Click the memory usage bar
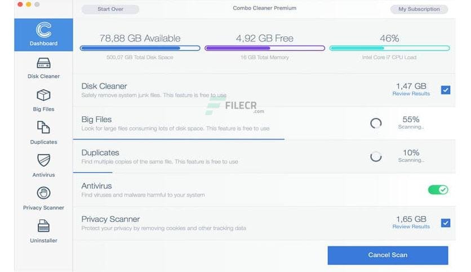Screen dimensions: 471x272 [x=265, y=48]
